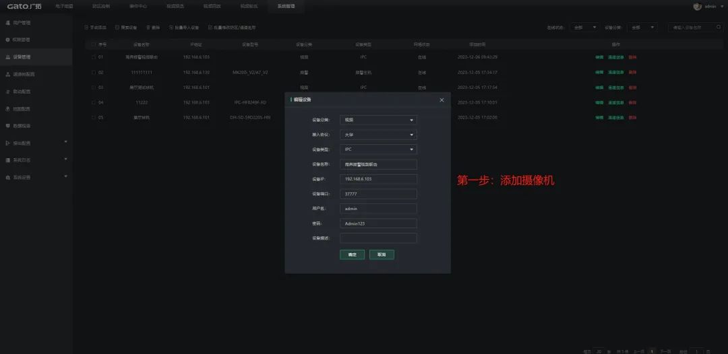Toggle the select-all checkbox in table header

[94, 44]
